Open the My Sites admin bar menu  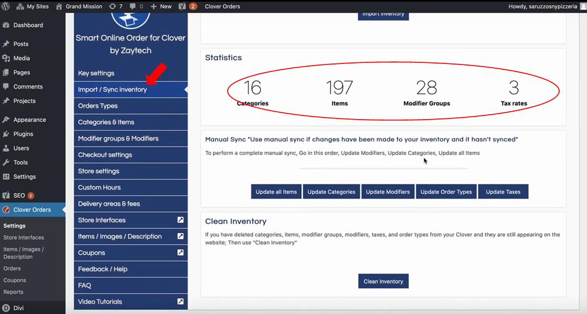[32, 6]
